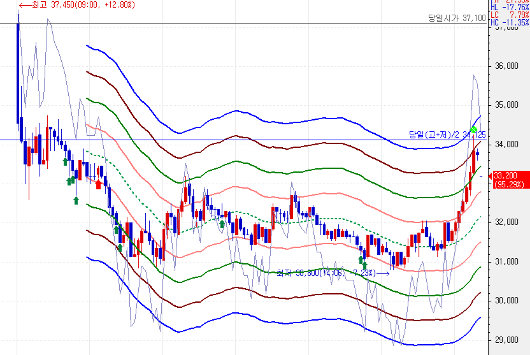Click the 당일시가 37,100 label
Image resolution: width=530 pixels, height=355 pixels.
(457, 18)
